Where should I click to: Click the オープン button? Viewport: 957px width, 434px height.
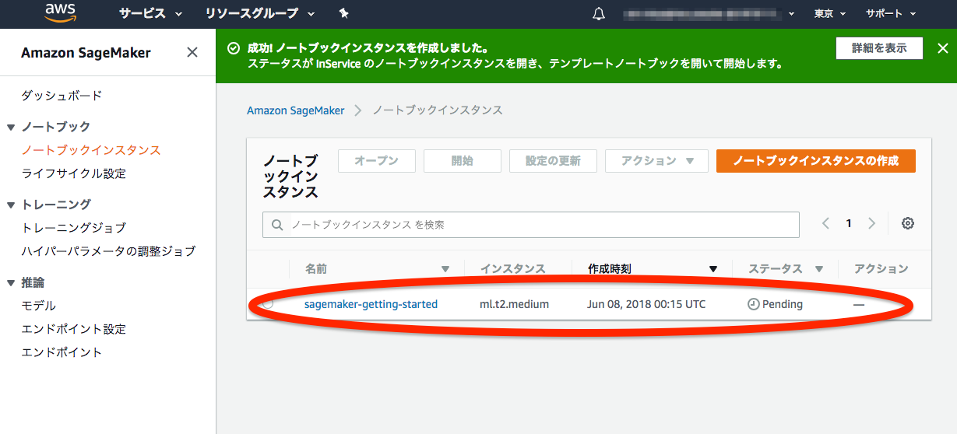[x=377, y=161]
